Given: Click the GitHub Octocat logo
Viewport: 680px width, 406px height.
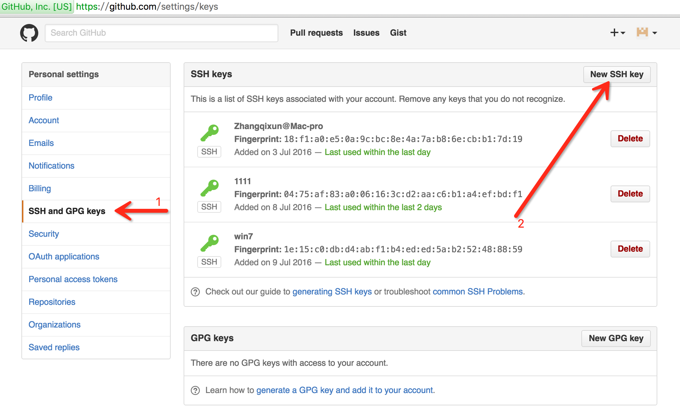Looking at the screenshot, I should coord(29,33).
